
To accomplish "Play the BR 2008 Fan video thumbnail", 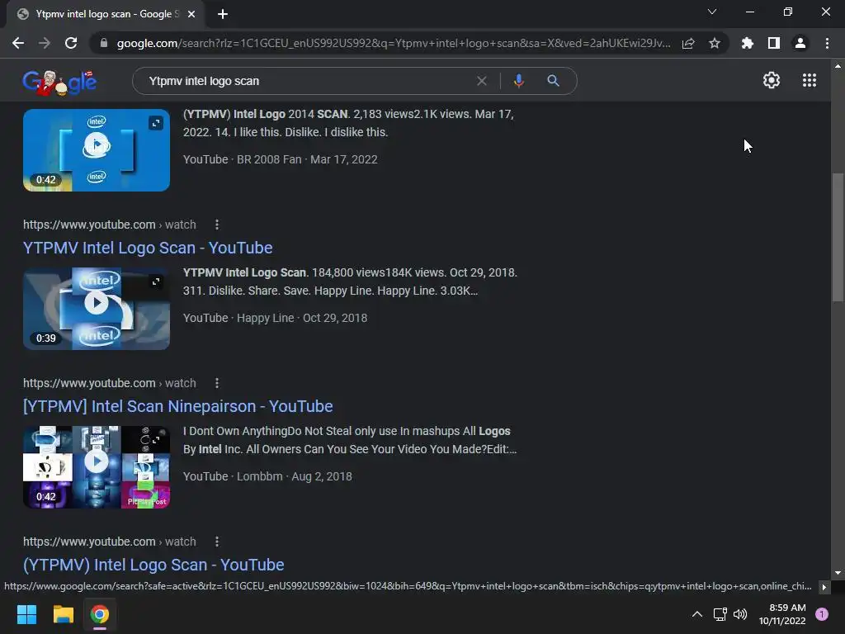I will tap(97, 145).
